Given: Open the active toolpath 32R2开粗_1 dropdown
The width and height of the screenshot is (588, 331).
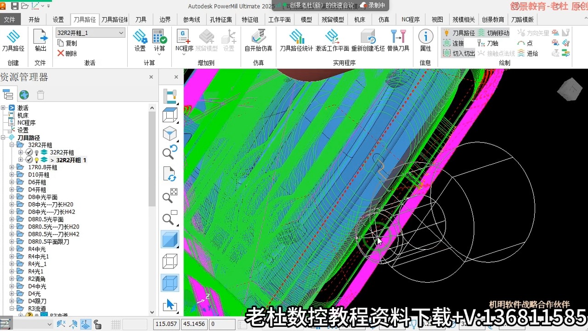Looking at the screenshot, I should click(121, 33).
